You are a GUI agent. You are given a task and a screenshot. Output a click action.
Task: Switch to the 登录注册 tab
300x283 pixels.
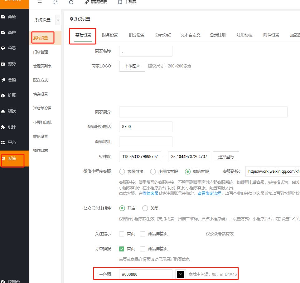[x=218, y=35]
